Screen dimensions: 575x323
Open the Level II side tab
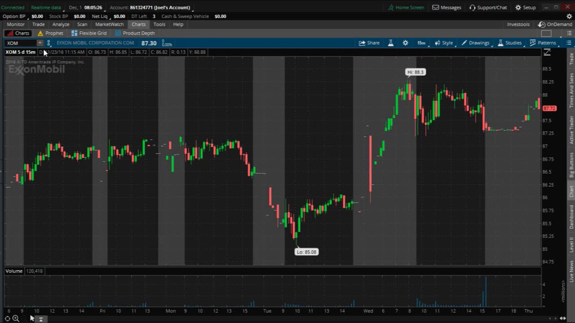(571, 245)
